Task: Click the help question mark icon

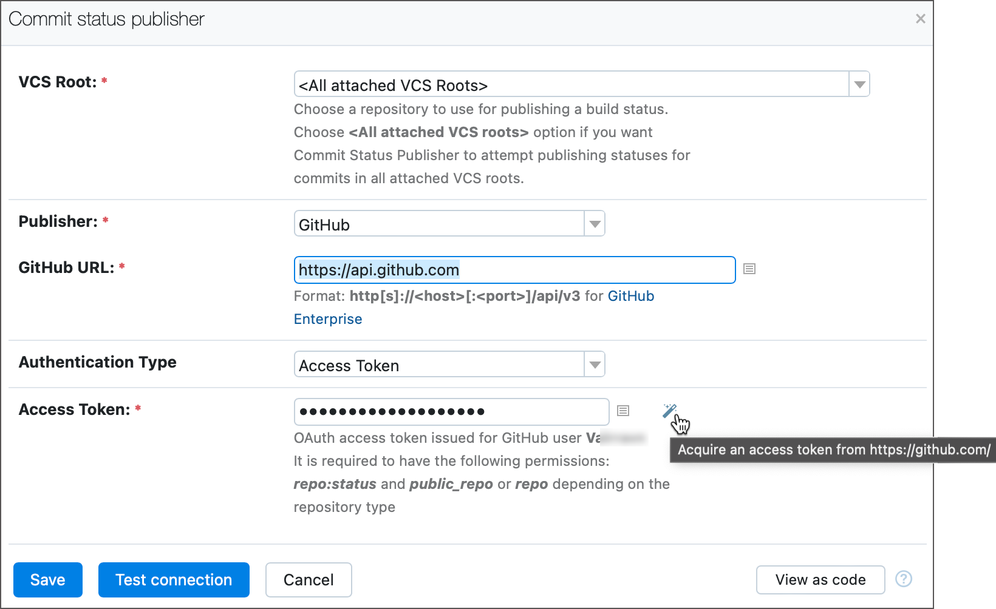Action: click(x=904, y=579)
